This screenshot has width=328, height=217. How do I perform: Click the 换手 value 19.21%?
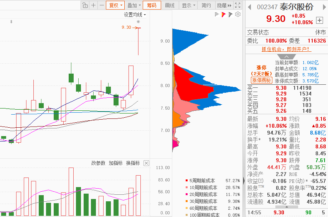click(x=278, y=140)
